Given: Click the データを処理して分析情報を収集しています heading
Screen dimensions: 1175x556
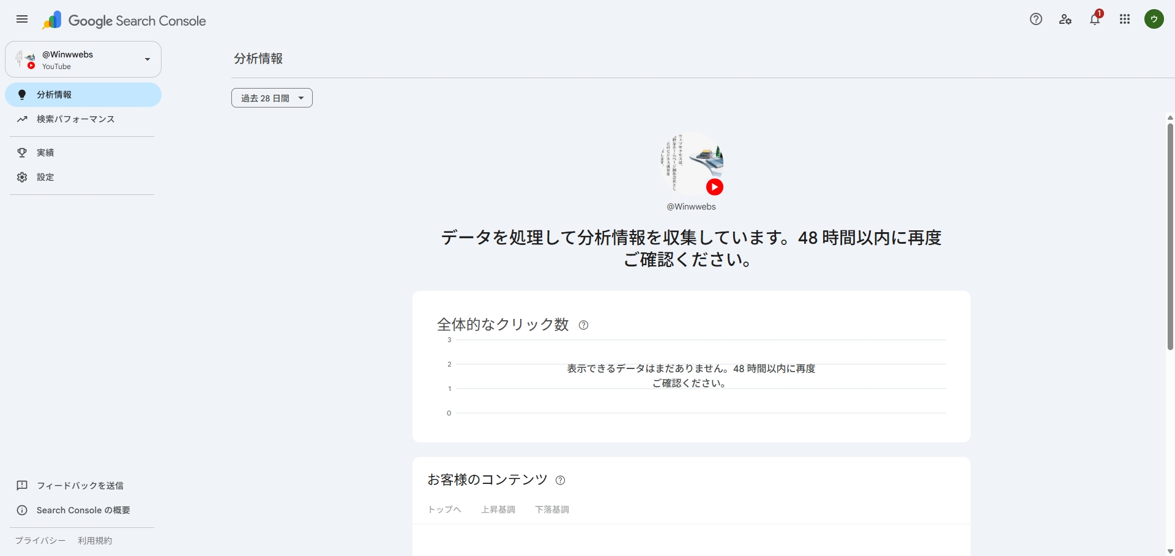Looking at the screenshot, I should 692,248.
